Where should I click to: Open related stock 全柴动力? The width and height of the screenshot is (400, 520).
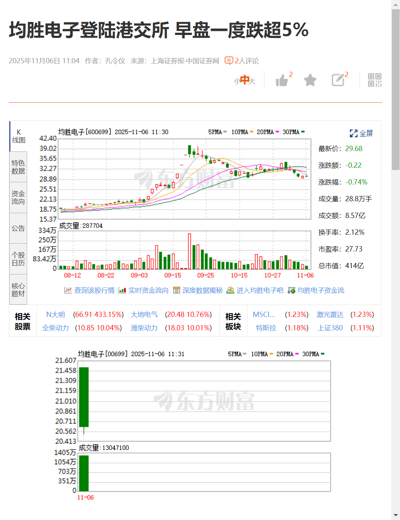pos(55,328)
